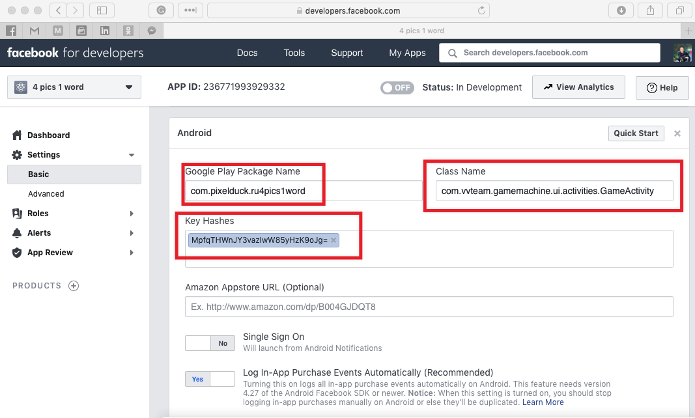This screenshot has height=418, width=695.
Task: Click the APP ID number 236771993929332
Action: pos(244,87)
